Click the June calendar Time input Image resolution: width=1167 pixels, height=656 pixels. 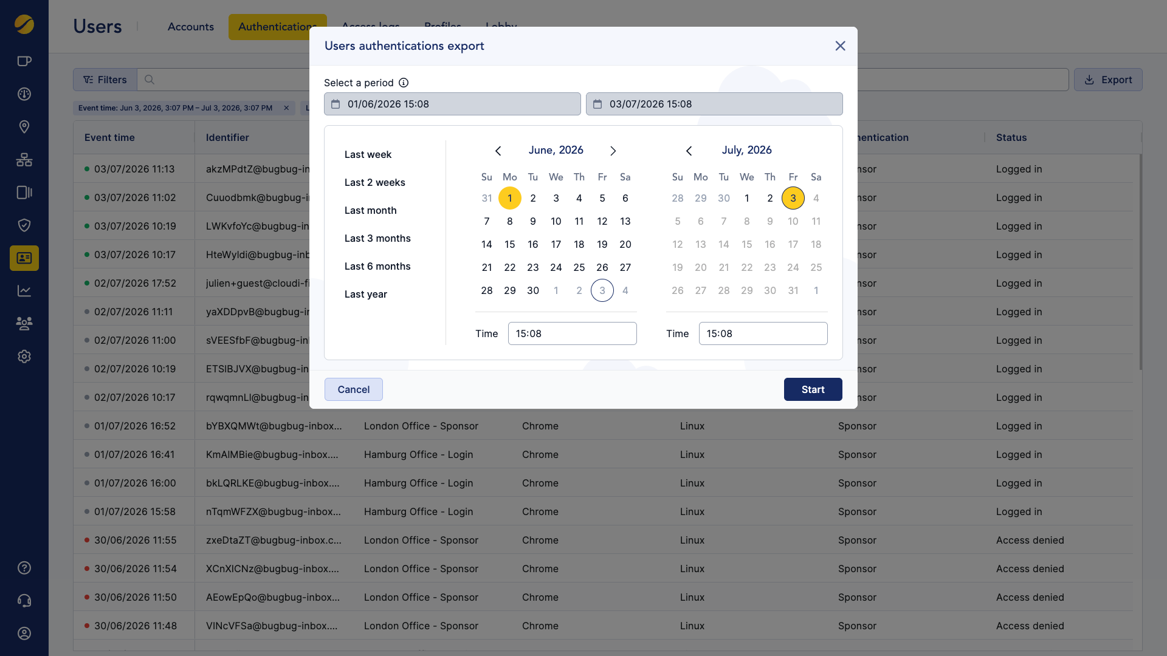(x=572, y=333)
